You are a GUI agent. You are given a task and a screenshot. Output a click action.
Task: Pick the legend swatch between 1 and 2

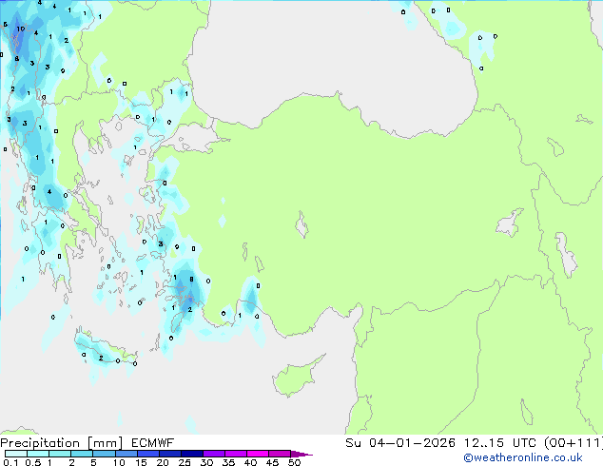pyautogui.click(x=60, y=454)
